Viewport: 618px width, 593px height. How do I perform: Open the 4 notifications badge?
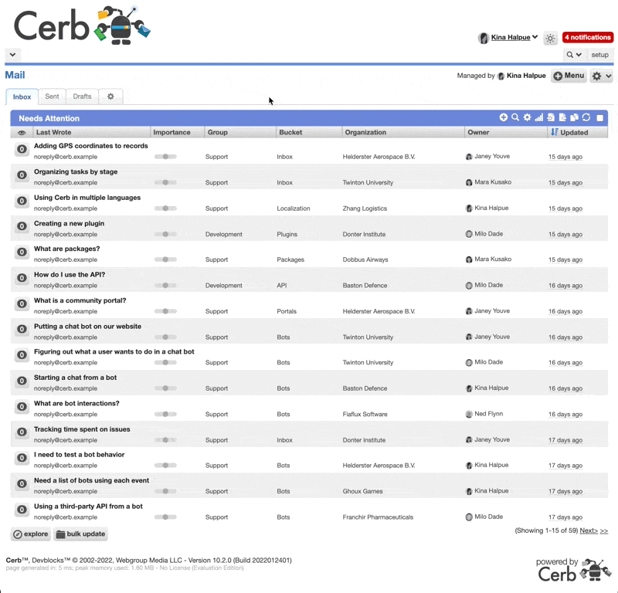coord(588,37)
